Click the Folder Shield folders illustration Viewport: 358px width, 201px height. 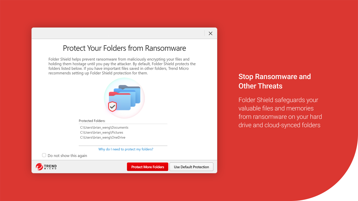point(124,98)
